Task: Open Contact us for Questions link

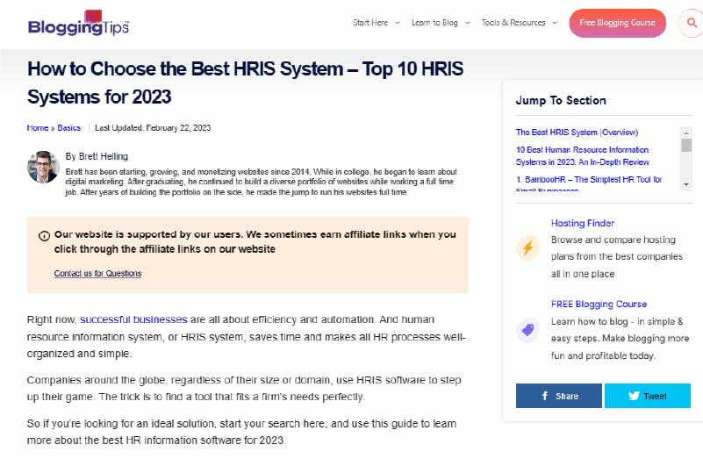Action: pyautogui.click(x=97, y=273)
